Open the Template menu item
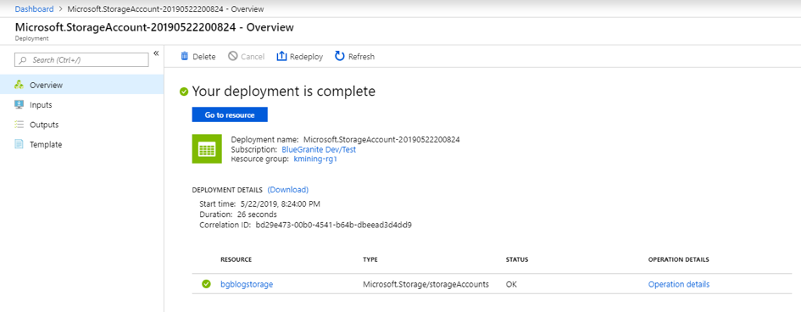 (x=81, y=144)
